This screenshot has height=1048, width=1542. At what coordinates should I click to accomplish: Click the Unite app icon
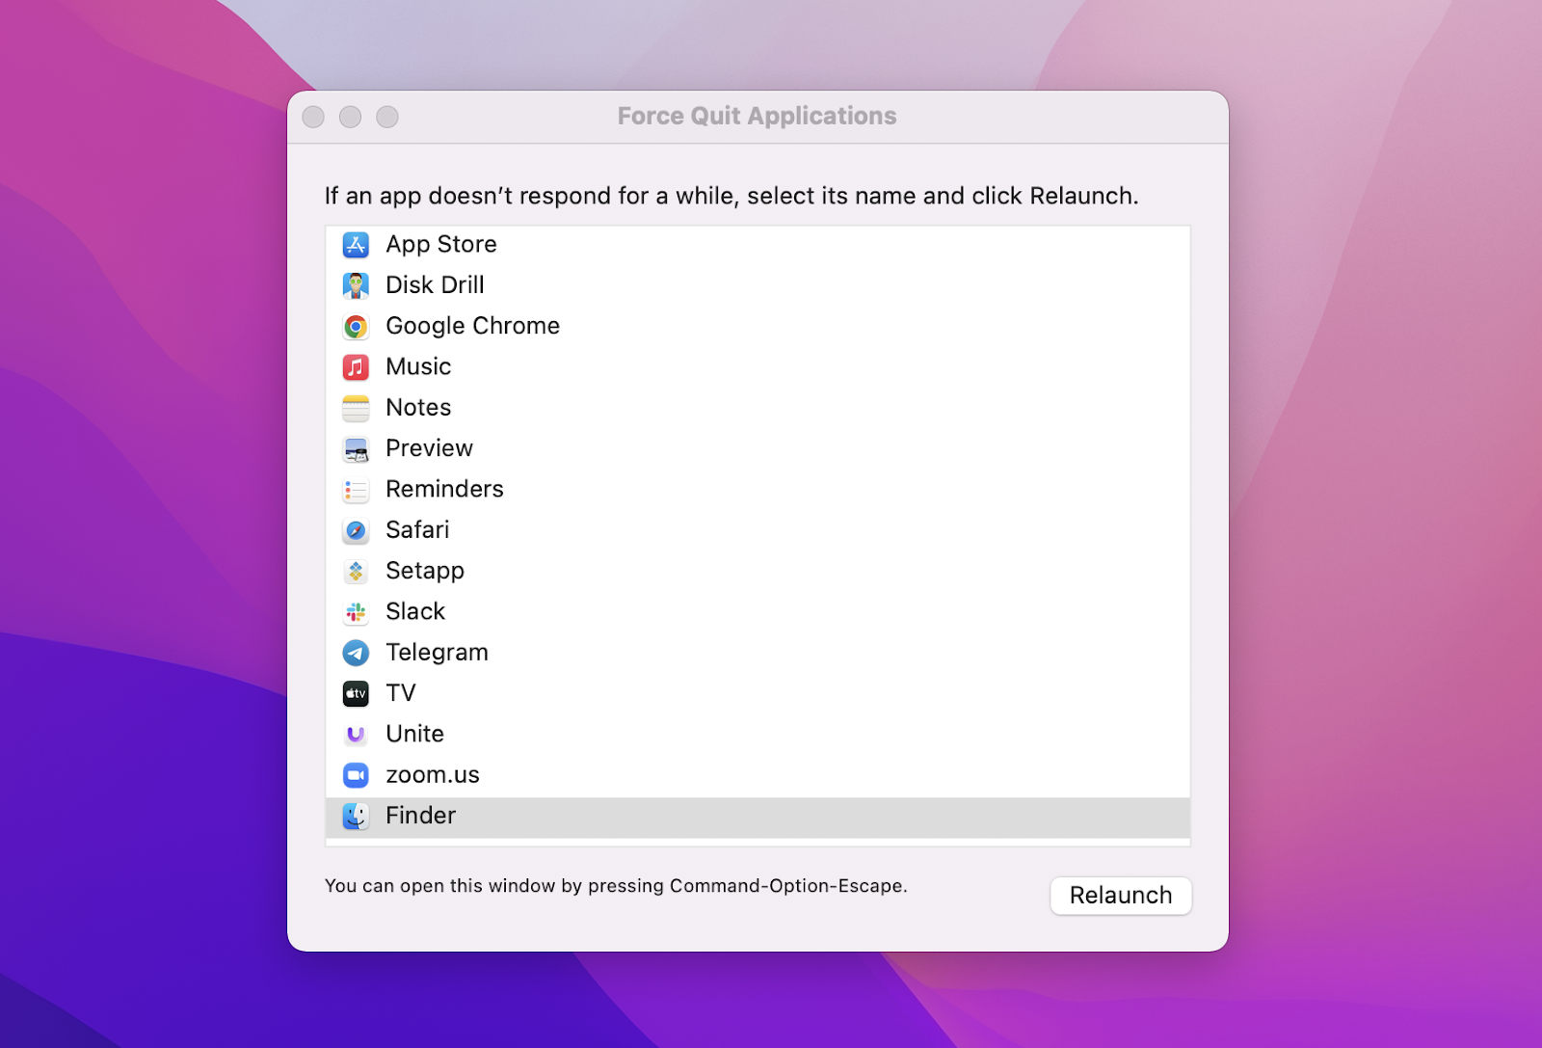(356, 735)
